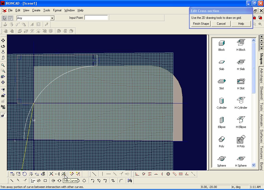Pick the equal length constraint tool

click(181, 174)
